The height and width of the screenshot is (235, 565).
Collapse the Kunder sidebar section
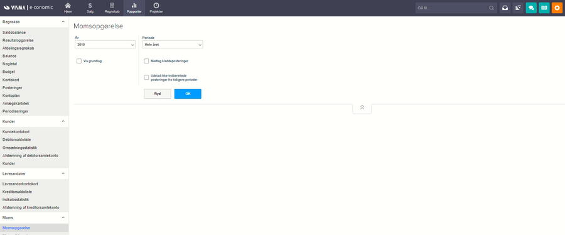[63, 121]
